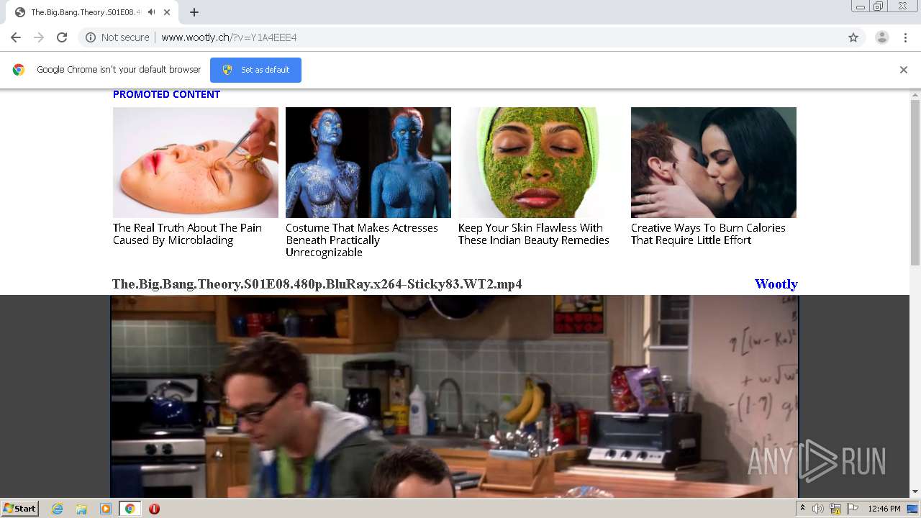Image resolution: width=921 pixels, height=518 pixels.
Task: Click the scrollbar up arrow
Action: point(915,94)
